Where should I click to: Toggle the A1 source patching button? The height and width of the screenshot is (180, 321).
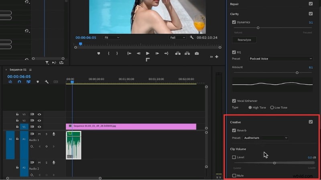tap(10, 145)
